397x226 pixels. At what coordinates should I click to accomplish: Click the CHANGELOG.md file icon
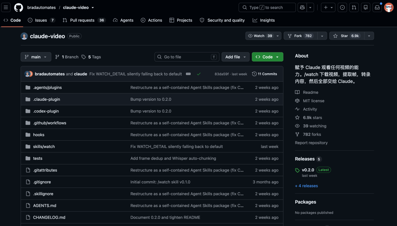28,218
